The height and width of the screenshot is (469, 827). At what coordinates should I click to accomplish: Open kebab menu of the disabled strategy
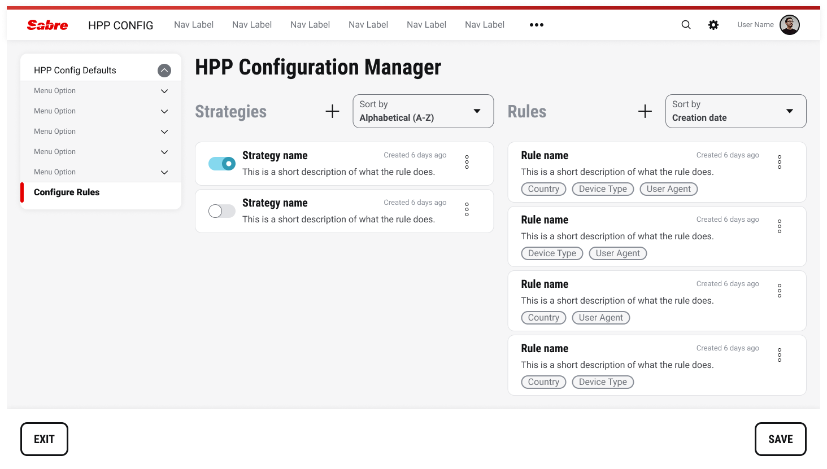coord(467,209)
